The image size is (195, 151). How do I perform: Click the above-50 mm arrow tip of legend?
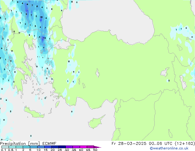tap(97, 147)
